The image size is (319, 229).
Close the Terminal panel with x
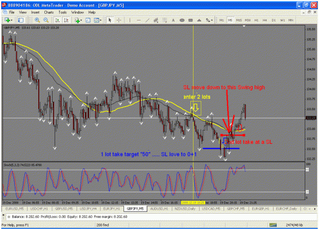click(3, 215)
